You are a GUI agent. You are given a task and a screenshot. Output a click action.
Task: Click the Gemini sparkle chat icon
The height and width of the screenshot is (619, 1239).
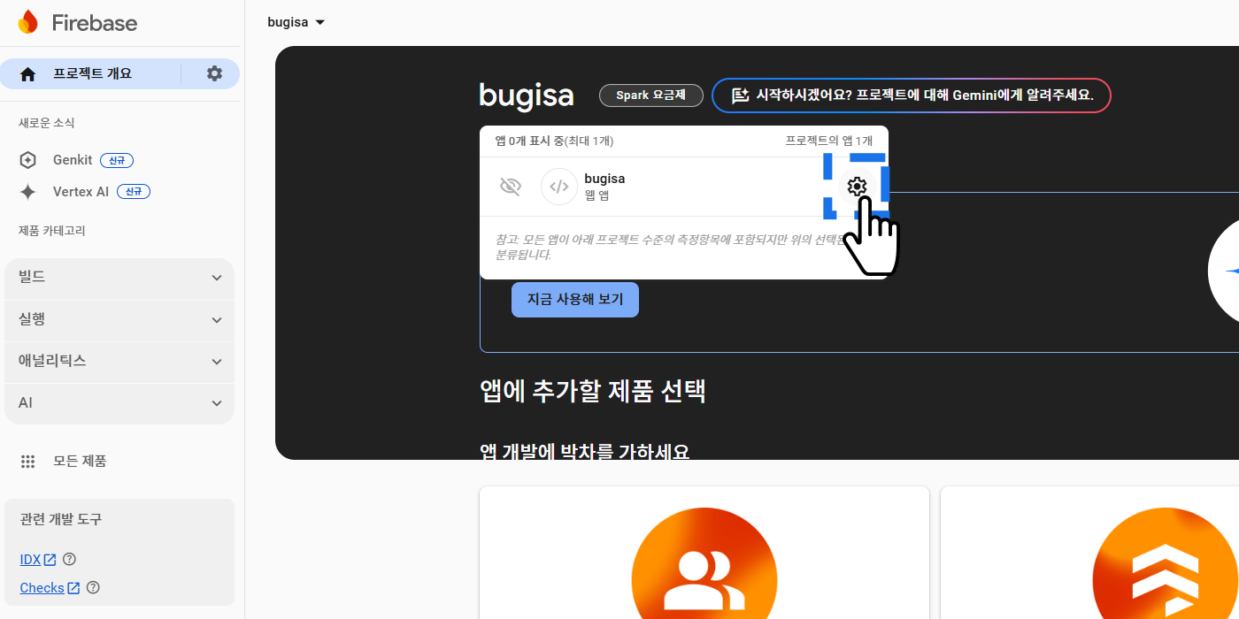[x=740, y=96]
